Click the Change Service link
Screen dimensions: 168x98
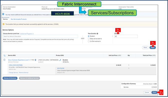[x=13, y=73]
